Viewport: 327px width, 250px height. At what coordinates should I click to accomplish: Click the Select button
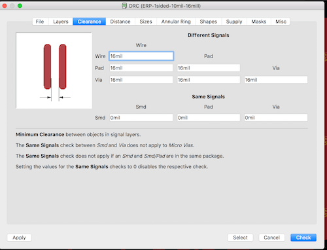(240, 238)
